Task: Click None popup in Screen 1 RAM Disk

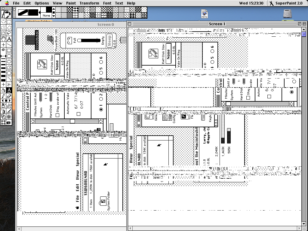Action: coord(168,54)
